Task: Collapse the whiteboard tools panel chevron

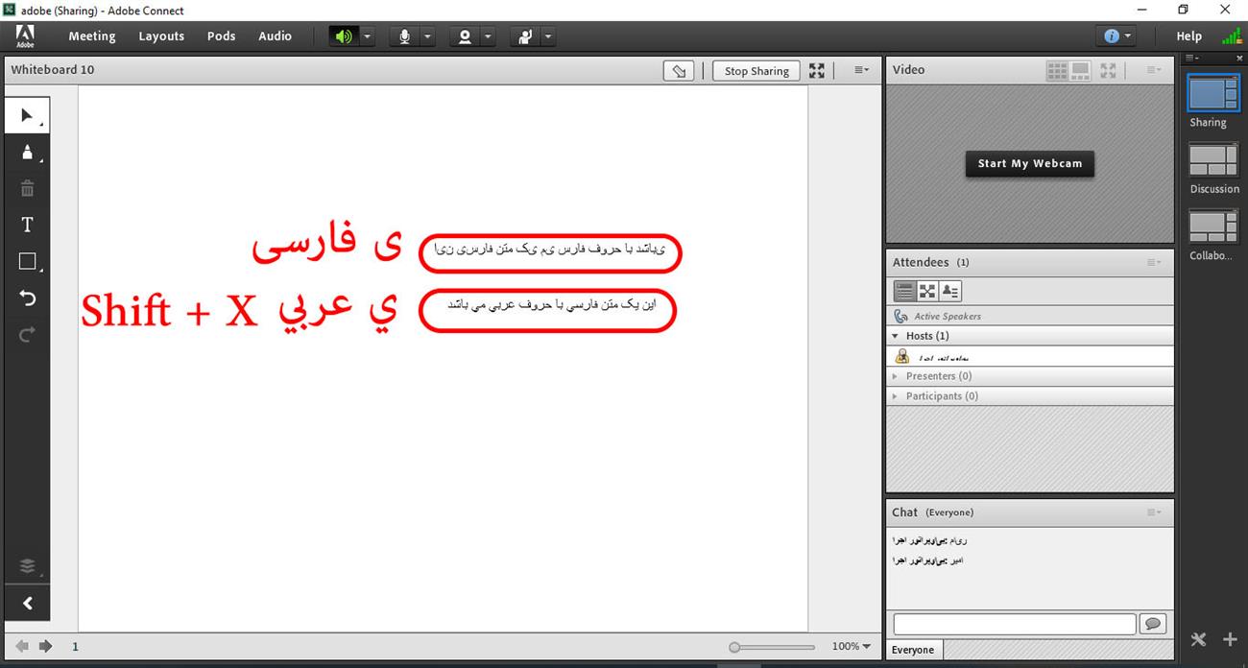Action: (x=27, y=604)
